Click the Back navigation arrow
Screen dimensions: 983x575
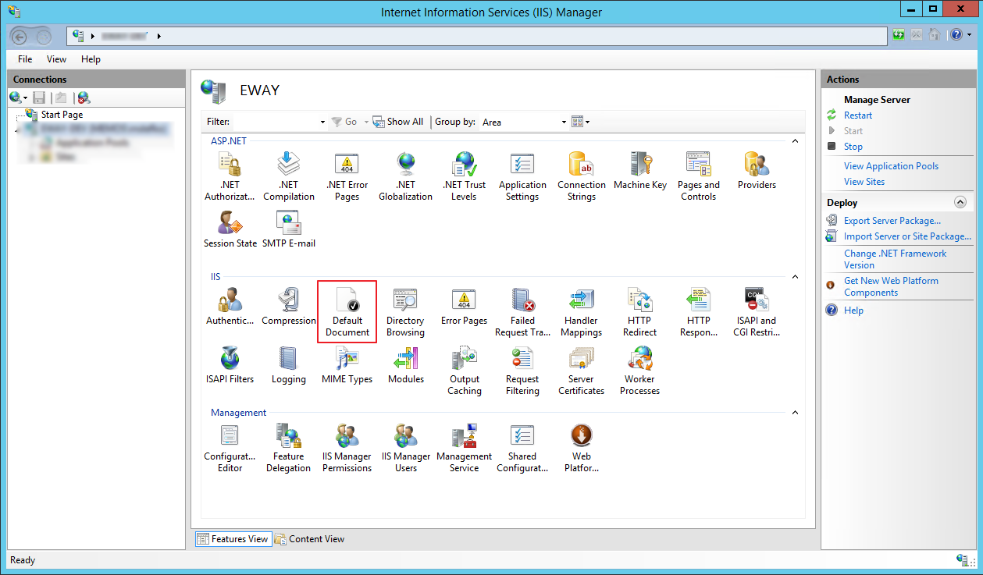20,35
